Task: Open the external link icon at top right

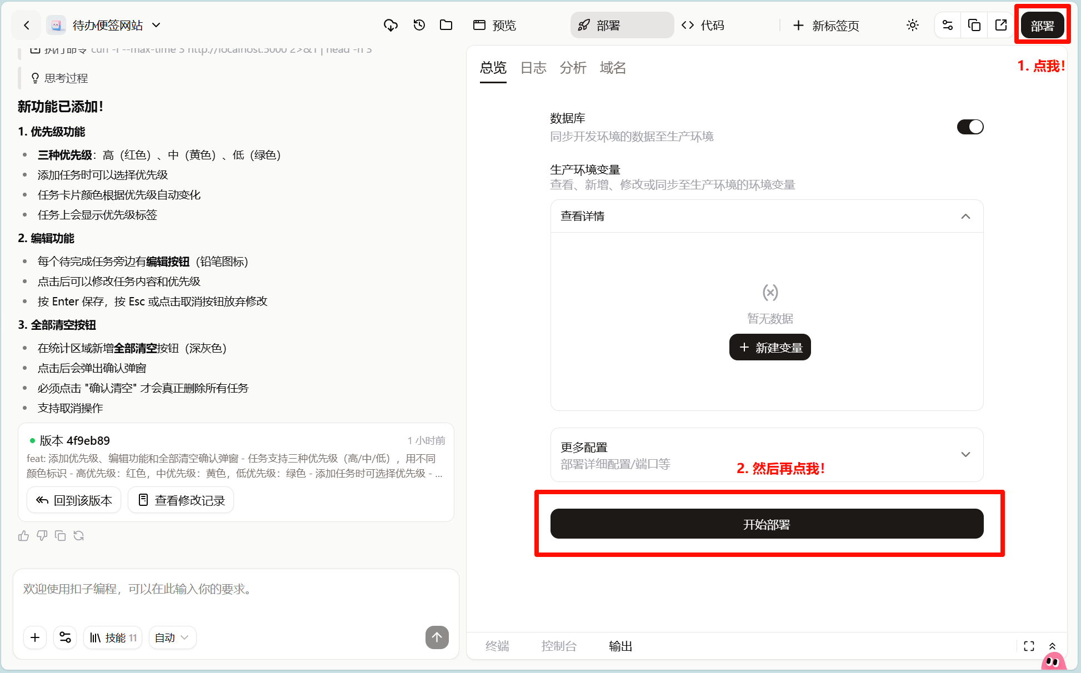Action: point(1000,25)
